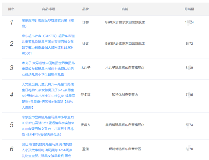Click the 排名 column header

pyautogui.click(x=11, y=9)
